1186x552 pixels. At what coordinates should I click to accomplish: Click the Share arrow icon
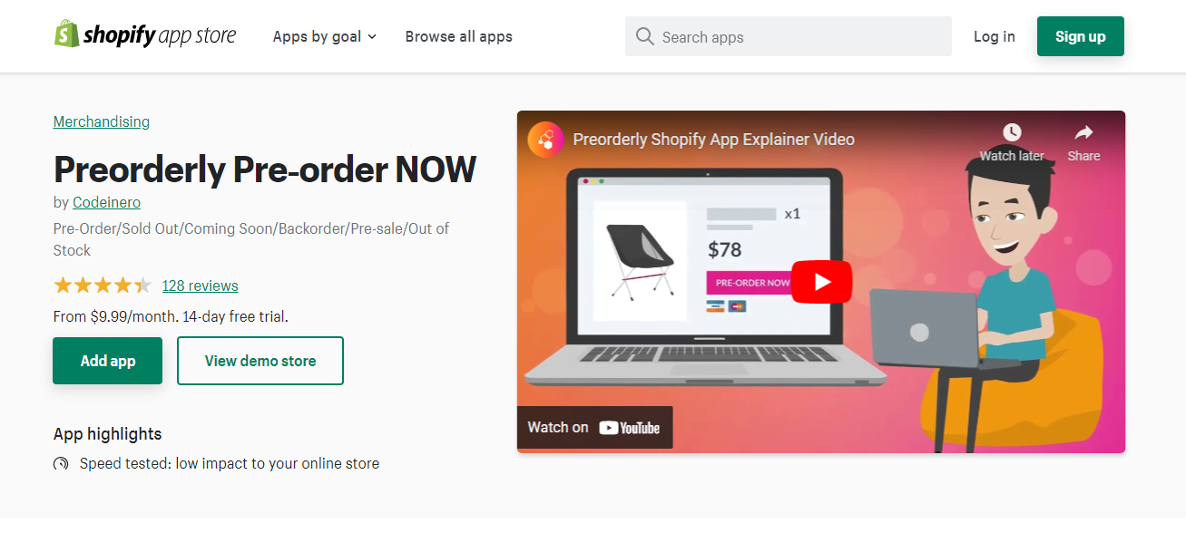tap(1083, 132)
